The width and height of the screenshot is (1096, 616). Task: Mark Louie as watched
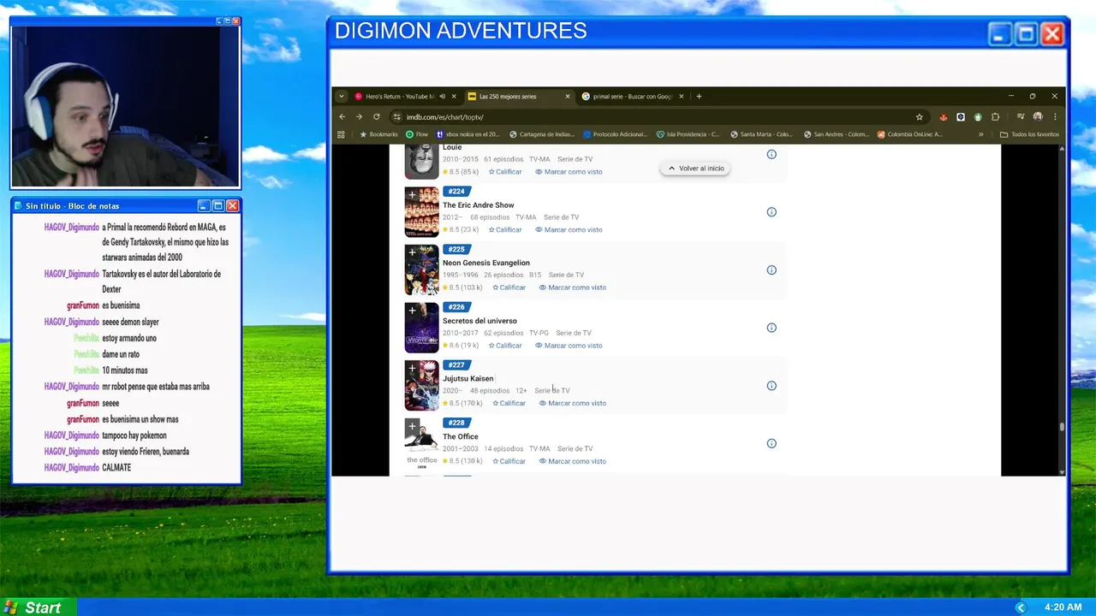pos(569,172)
